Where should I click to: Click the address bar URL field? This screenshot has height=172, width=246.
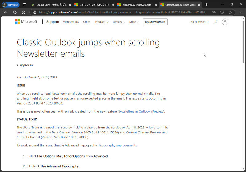pyautogui.click(x=123, y=12)
